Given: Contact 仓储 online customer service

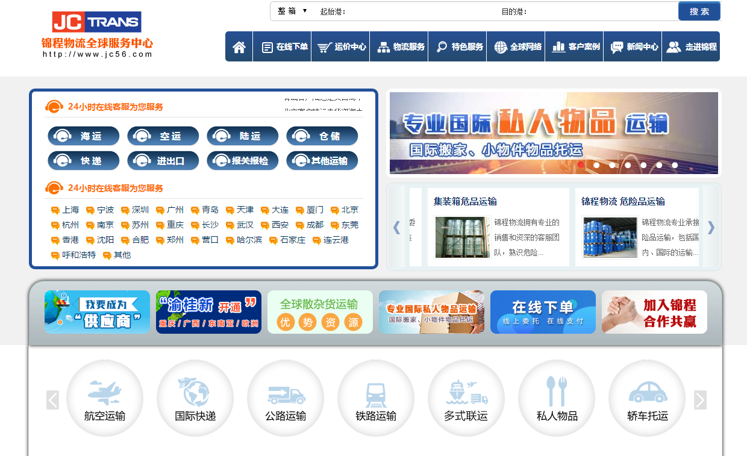Looking at the screenshot, I should (322, 136).
